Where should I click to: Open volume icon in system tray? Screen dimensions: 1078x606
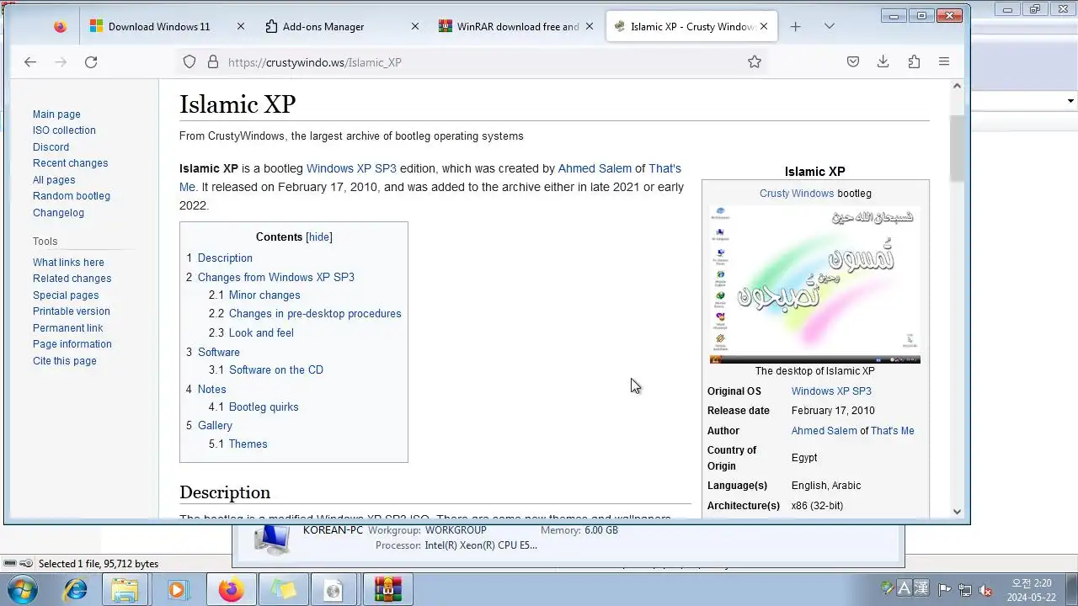tap(985, 590)
